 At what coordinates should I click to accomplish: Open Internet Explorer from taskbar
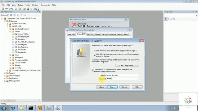(13, 108)
